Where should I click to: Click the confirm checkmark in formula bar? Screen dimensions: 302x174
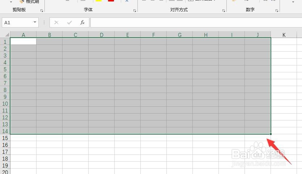pyautogui.click(x=69, y=22)
